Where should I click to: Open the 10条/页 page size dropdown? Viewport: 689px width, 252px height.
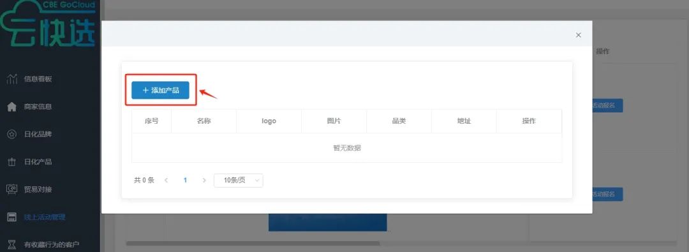click(238, 181)
